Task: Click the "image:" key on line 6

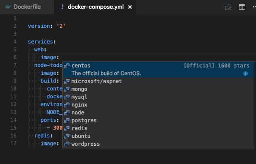Action: coord(50,57)
